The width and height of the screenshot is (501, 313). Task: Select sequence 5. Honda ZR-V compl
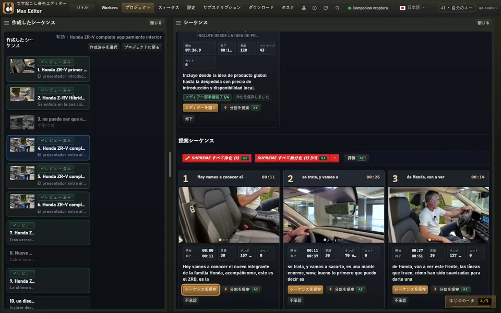(x=48, y=176)
